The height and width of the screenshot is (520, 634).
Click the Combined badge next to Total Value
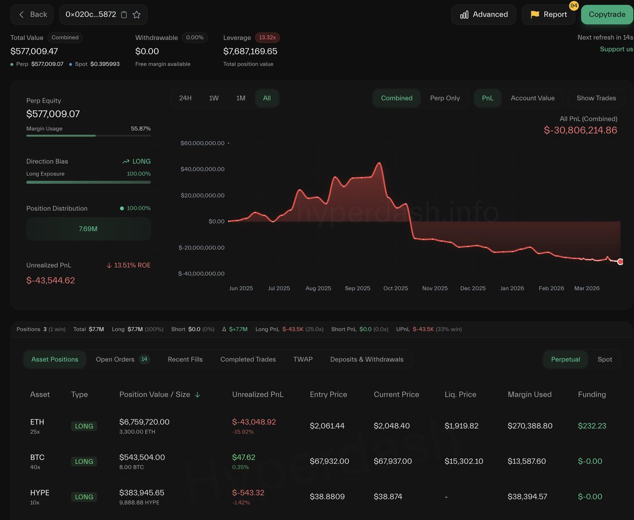65,38
